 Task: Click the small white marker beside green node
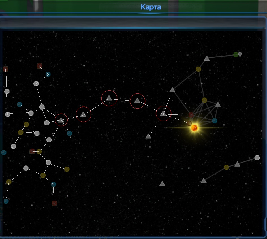pos(240,54)
